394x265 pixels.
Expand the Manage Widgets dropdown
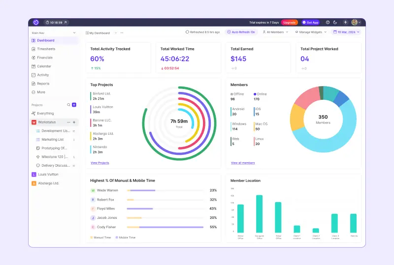pyautogui.click(x=310, y=32)
